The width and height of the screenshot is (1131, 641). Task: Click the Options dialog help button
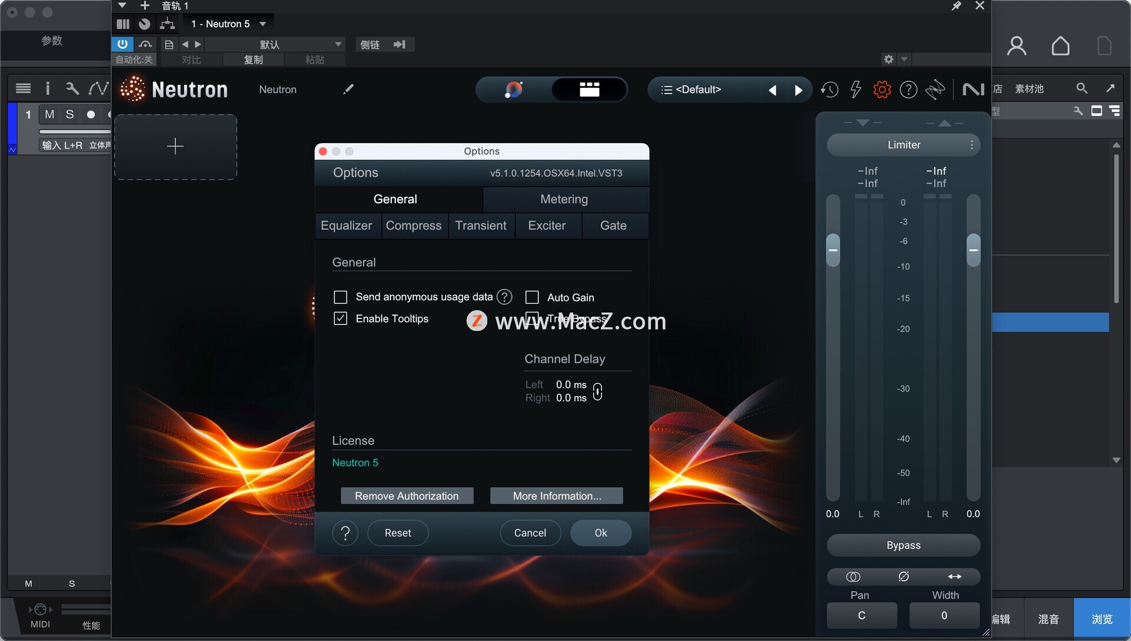coord(345,533)
